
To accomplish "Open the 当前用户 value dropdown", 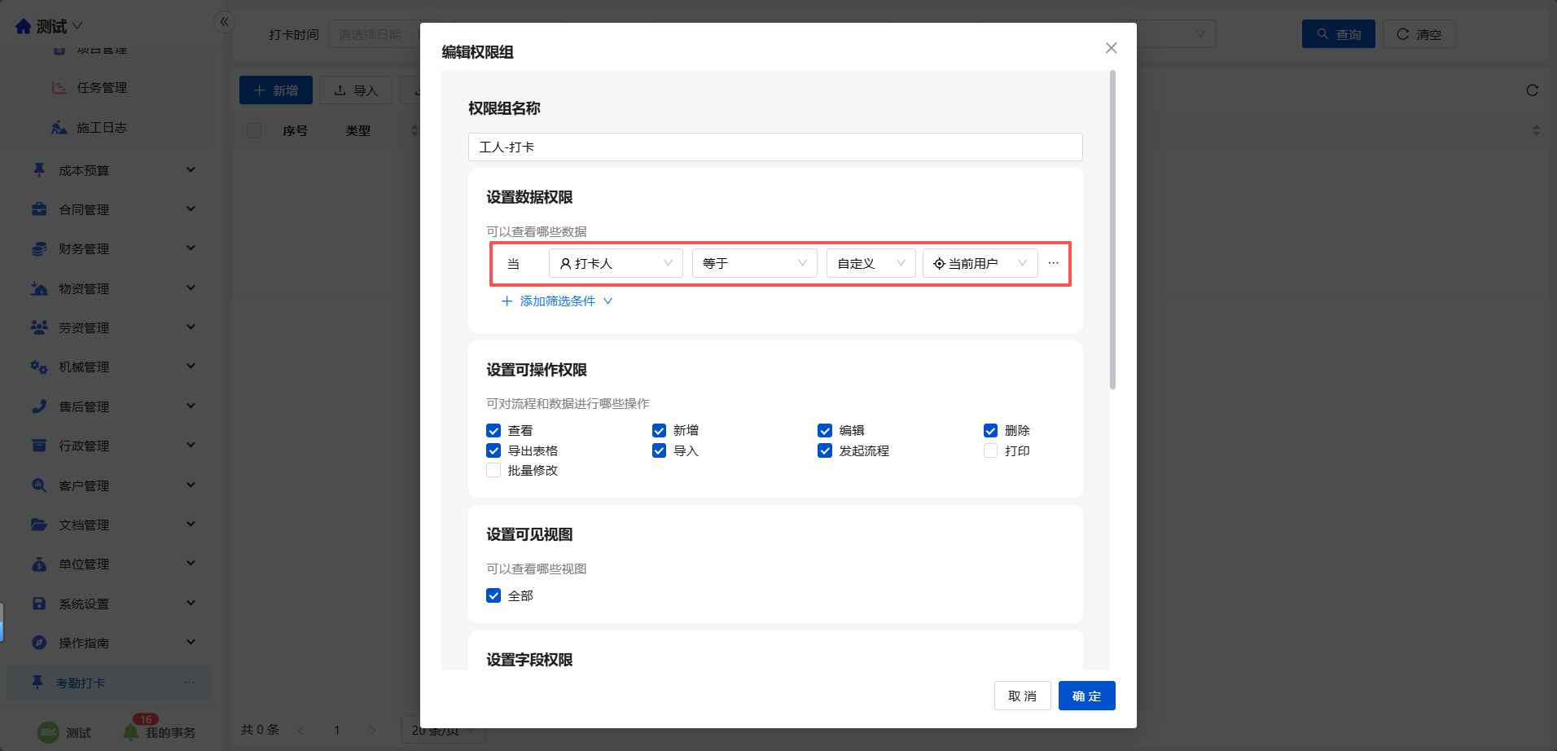I will [x=980, y=263].
